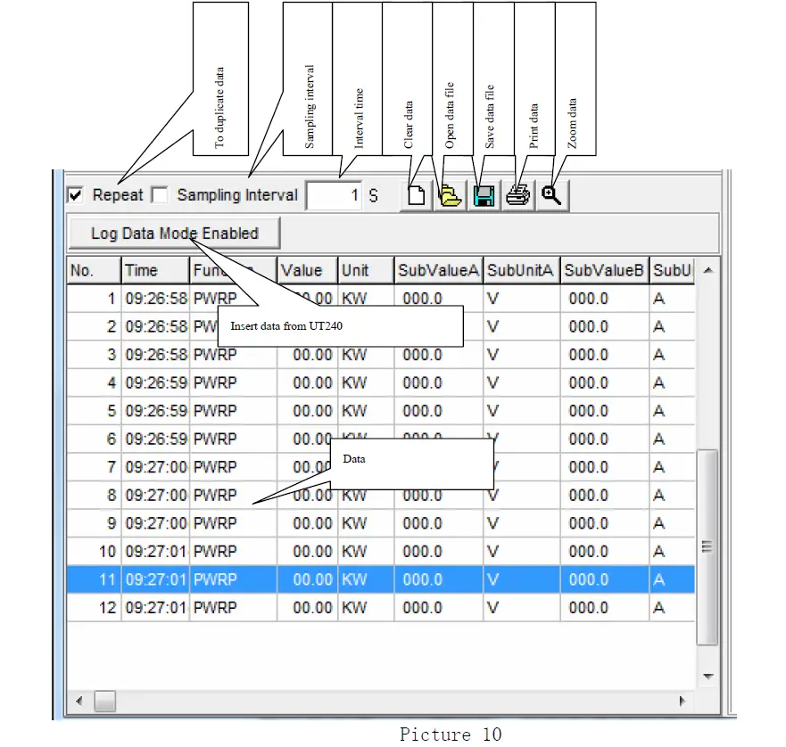
Task: Click 00.00 value cell in row 10
Action: 307,552
